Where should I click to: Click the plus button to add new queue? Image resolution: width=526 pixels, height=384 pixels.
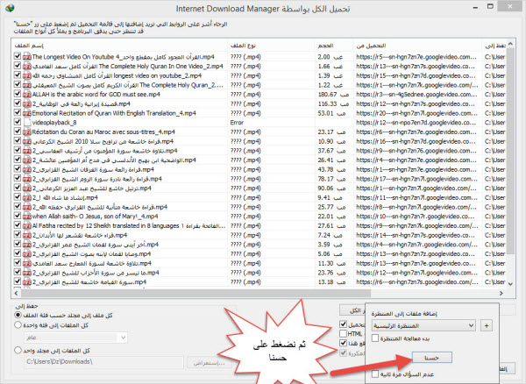coord(487,325)
